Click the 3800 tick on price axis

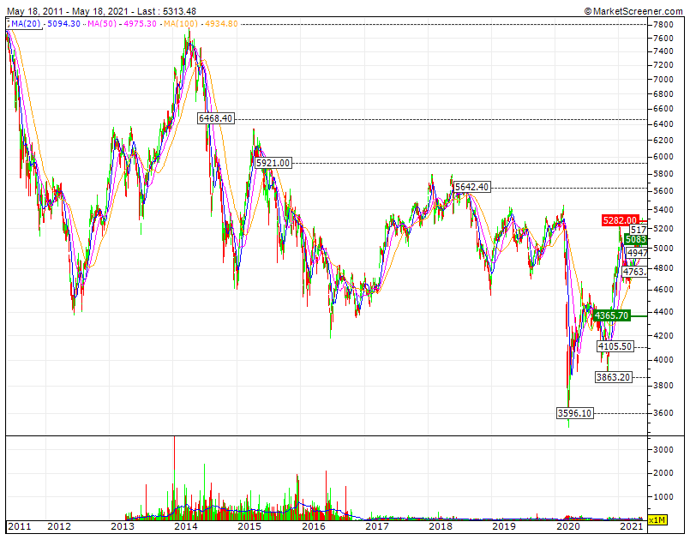tap(663, 386)
